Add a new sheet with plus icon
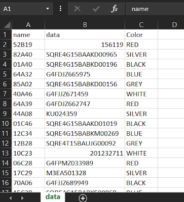The image size is (184, 202). pos(83,198)
